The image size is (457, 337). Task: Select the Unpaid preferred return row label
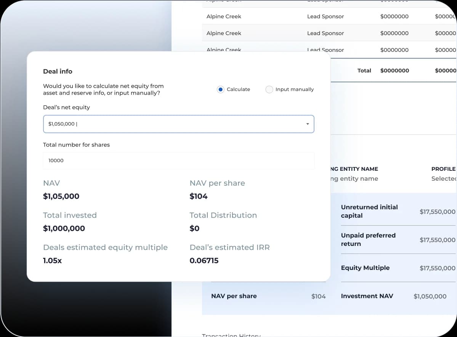point(368,239)
